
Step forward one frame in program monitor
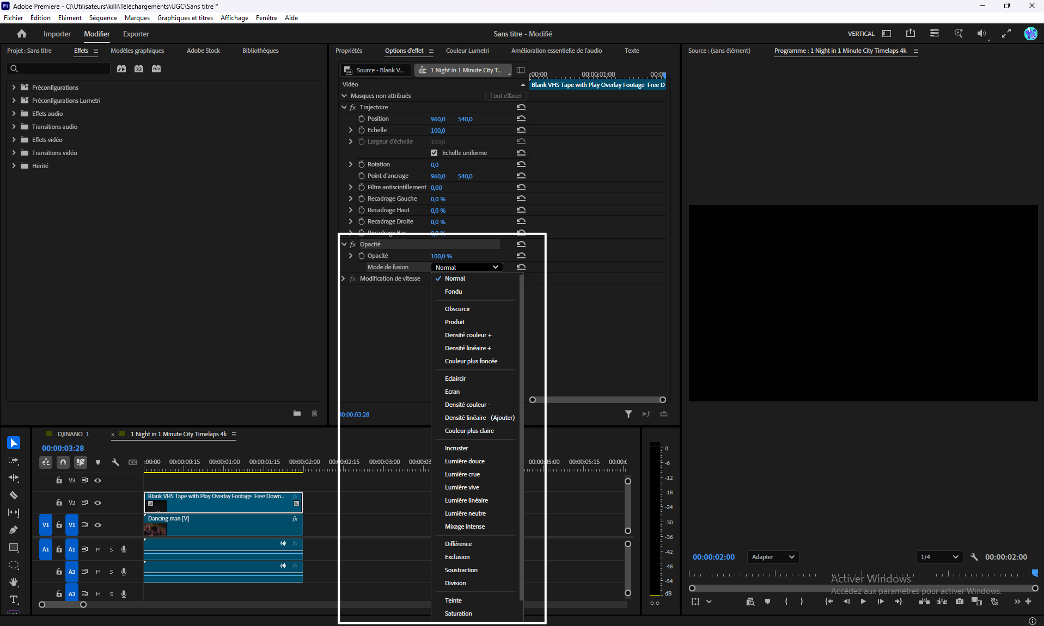tap(881, 602)
